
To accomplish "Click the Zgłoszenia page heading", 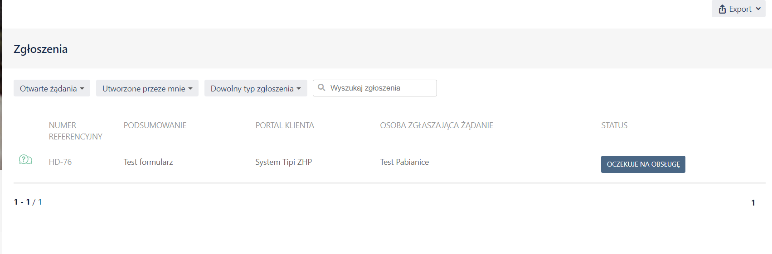I will click(x=41, y=49).
